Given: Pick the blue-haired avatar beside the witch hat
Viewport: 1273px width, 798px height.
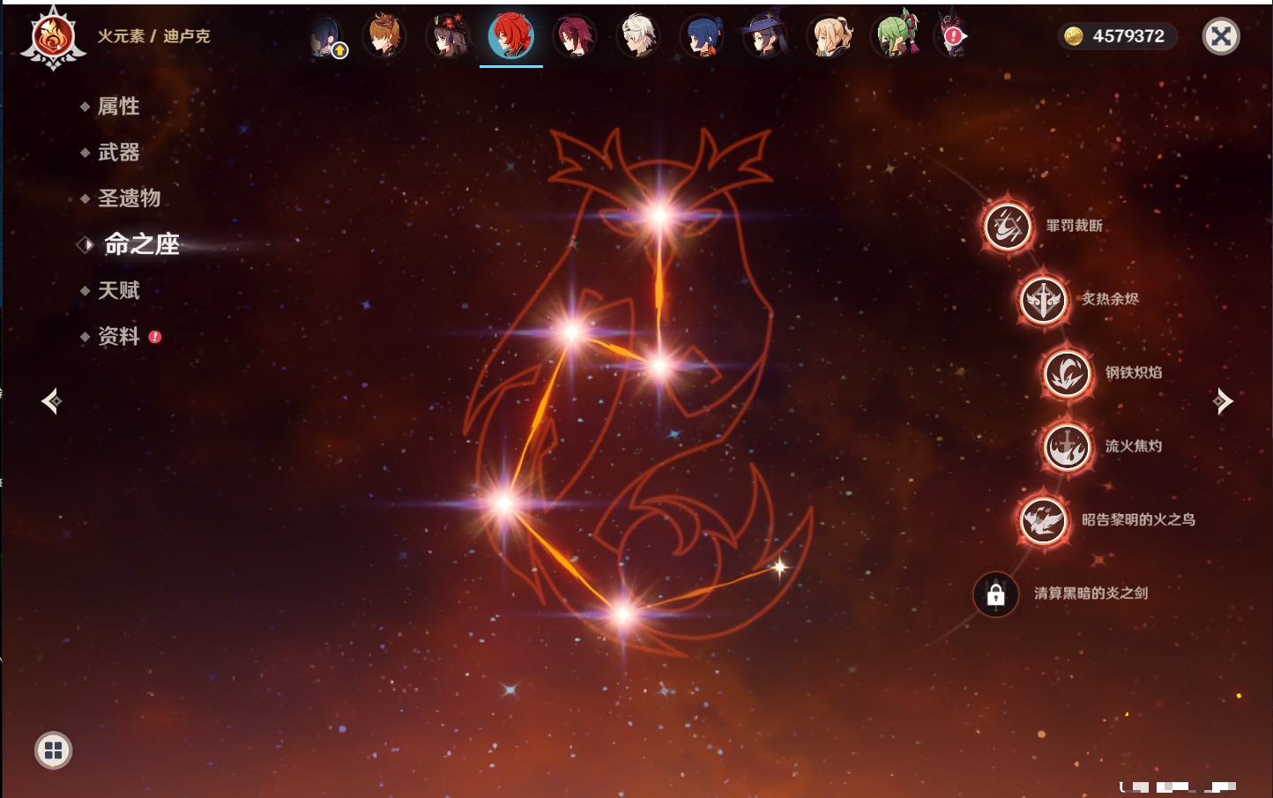Looking at the screenshot, I should point(702,36).
